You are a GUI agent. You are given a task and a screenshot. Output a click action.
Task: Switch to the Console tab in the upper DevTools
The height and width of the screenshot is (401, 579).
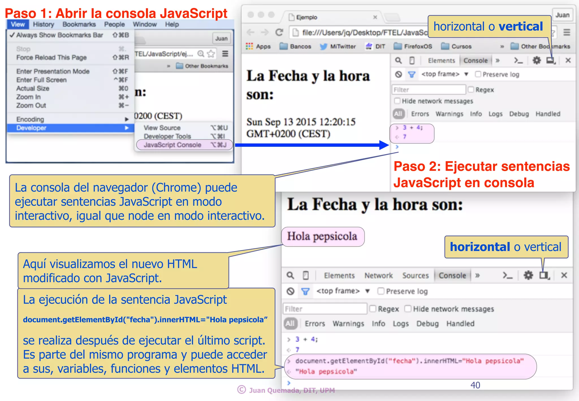(476, 61)
